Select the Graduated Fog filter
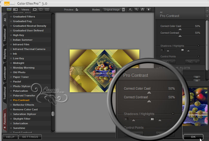The image size is (209, 141). [22, 21]
